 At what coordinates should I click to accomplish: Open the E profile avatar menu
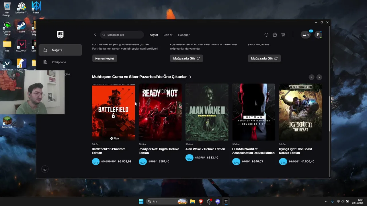click(x=318, y=35)
